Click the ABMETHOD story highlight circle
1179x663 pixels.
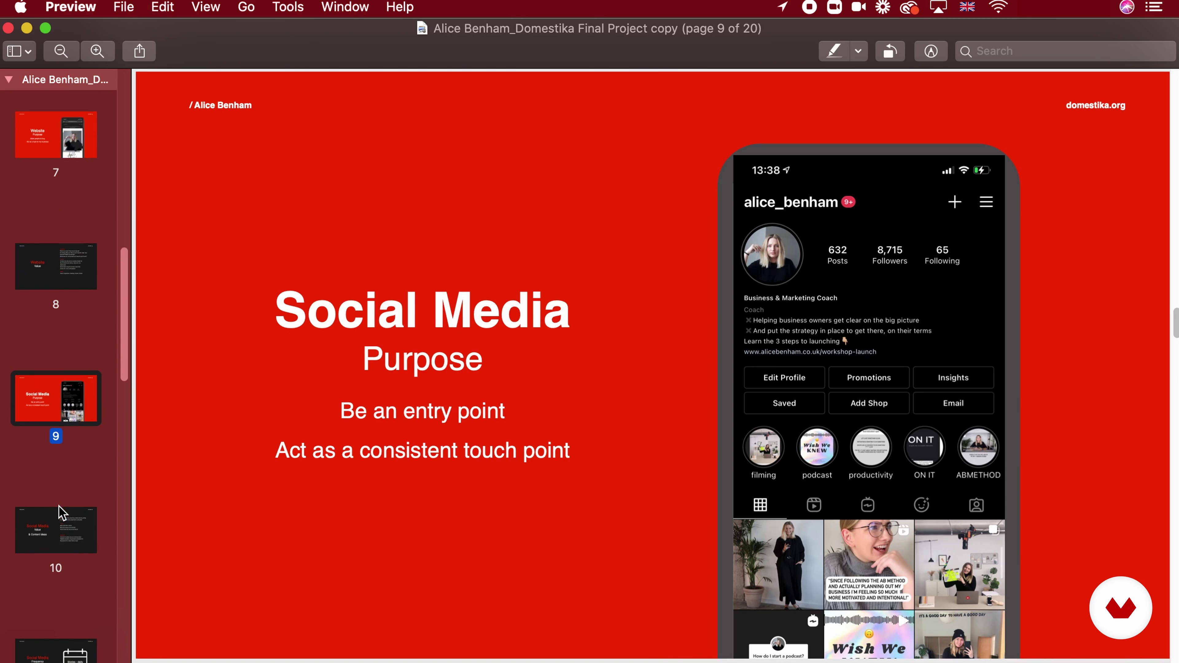[978, 447]
